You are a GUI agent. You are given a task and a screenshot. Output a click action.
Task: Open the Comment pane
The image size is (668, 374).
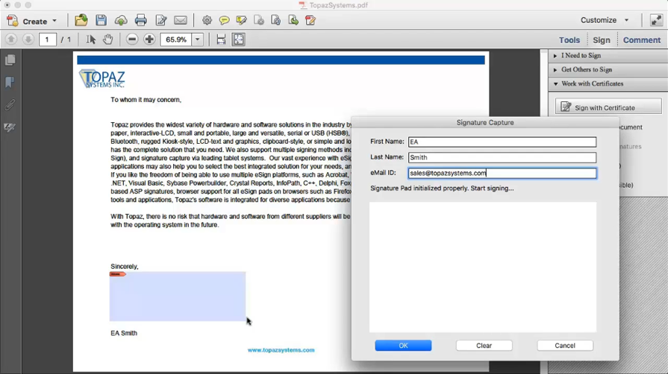coord(641,40)
